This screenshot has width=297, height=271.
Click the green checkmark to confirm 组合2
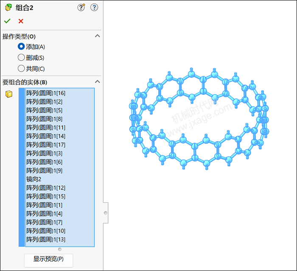(x=7, y=21)
